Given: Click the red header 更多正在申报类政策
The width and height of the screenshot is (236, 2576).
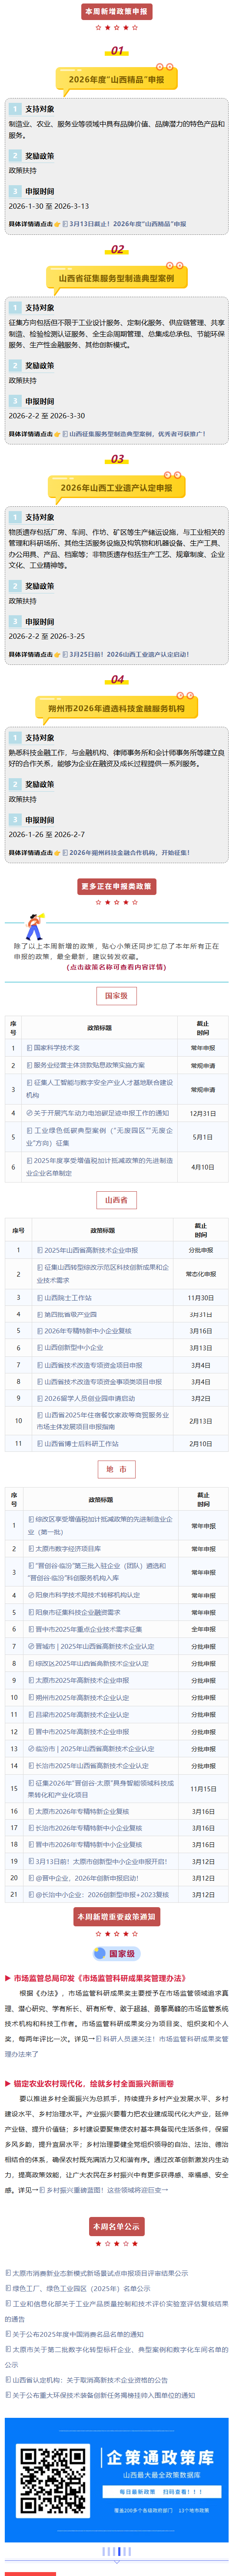Looking at the screenshot, I should 117,886.
